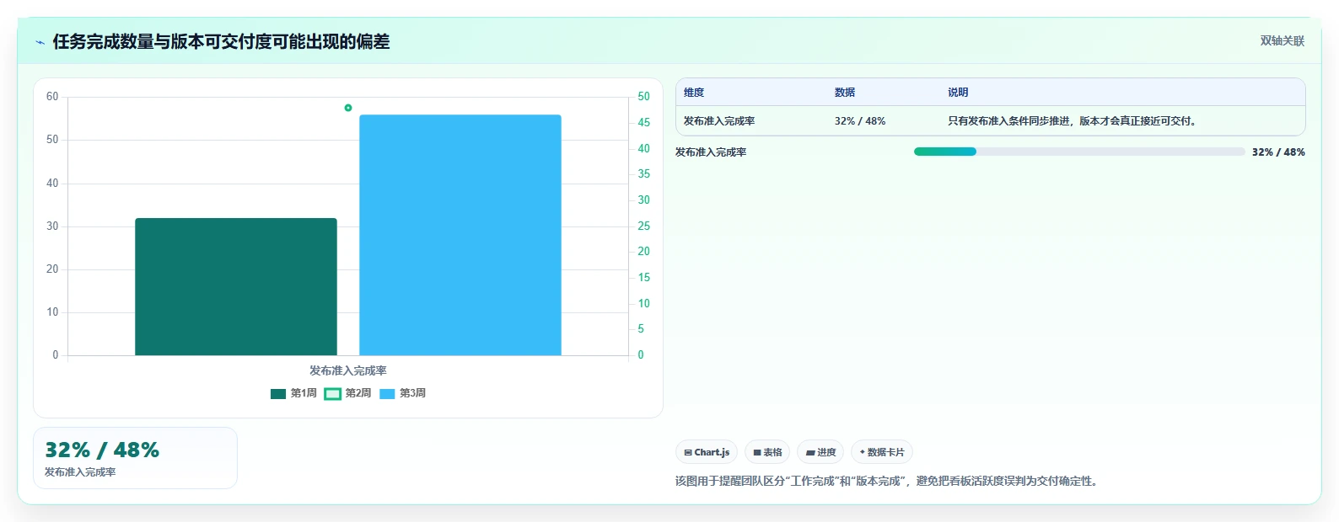Click the 进度 tag
This screenshot has width=1339, height=522.
point(820,452)
